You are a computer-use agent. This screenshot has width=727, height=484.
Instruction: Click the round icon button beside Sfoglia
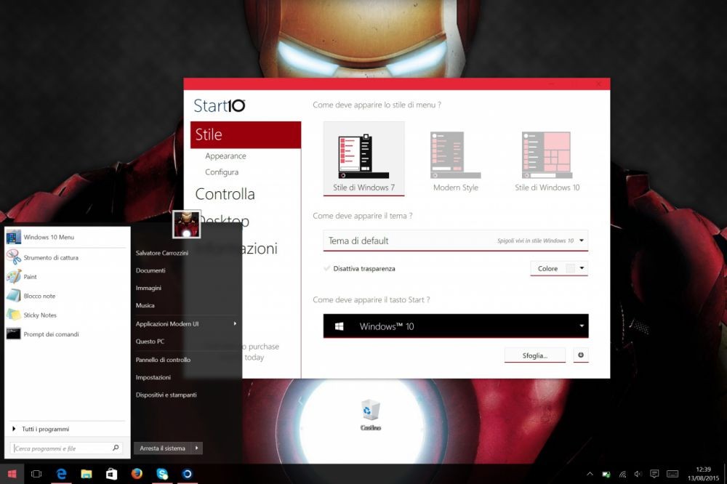point(580,355)
